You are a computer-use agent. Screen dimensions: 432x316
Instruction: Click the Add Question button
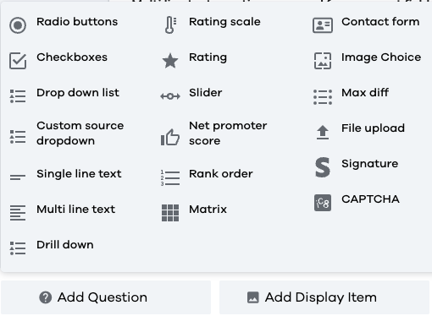tap(106, 297)
